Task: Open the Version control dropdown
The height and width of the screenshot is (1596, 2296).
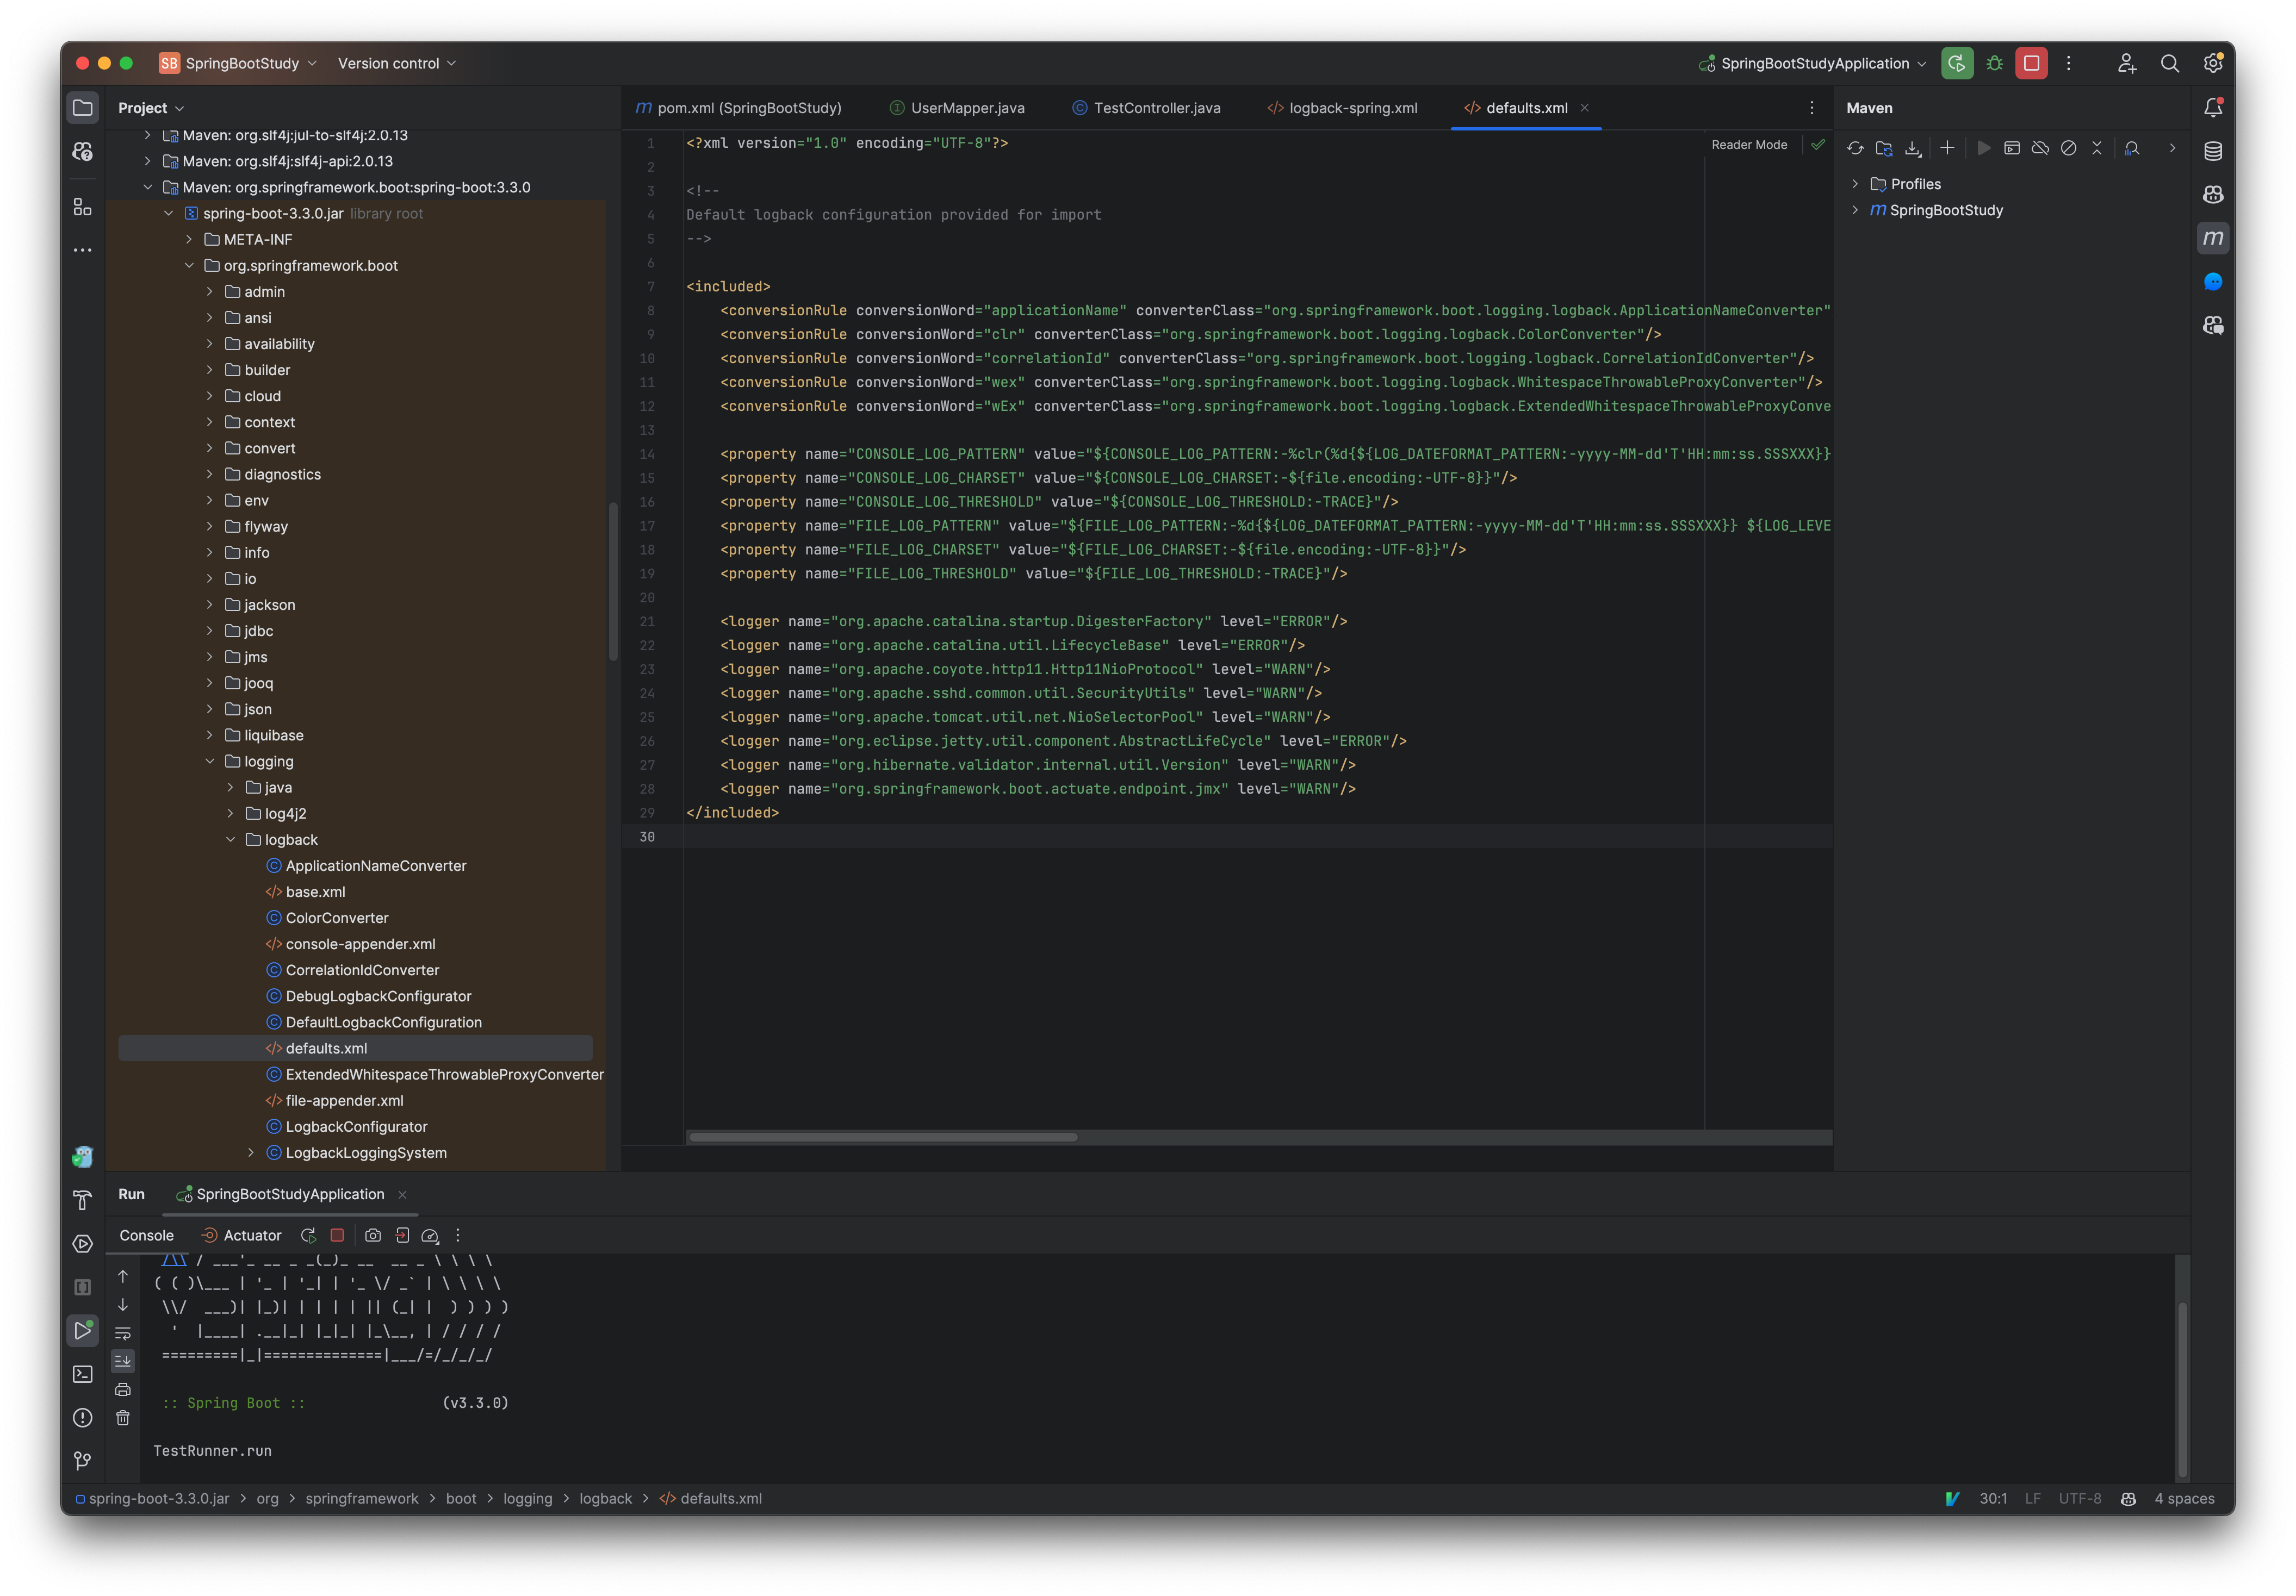Action: pyautogui.click(x=396, y=63)
